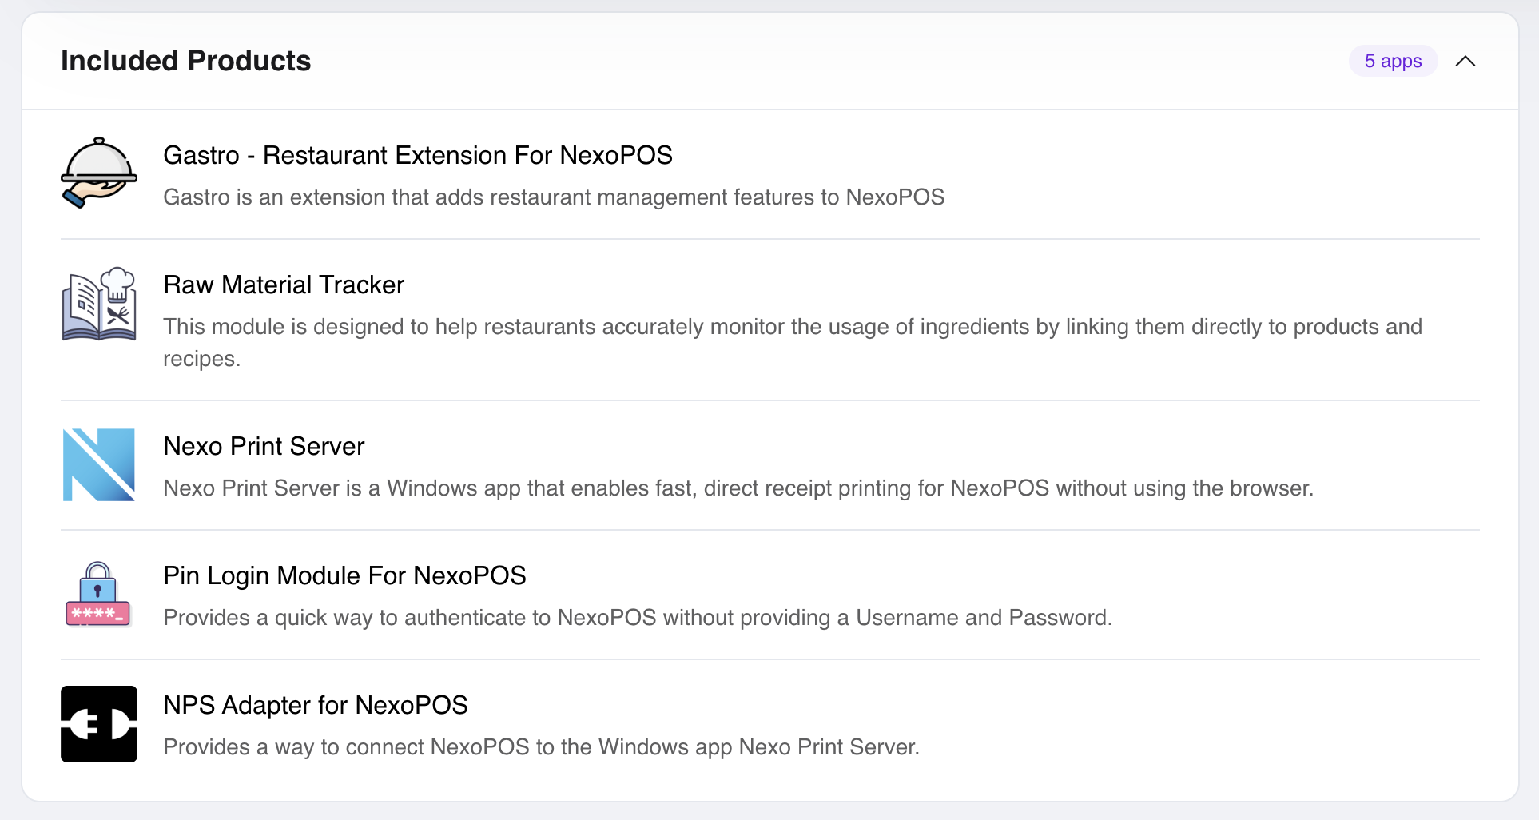Click the 5 apps badge
Screen dimensions: 1539x820
tap(1393, 61)
